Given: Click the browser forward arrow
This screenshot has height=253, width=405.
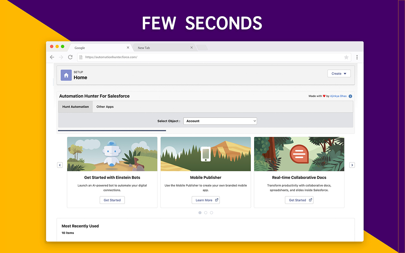Looking at the screenshot, I should (61, 57).
